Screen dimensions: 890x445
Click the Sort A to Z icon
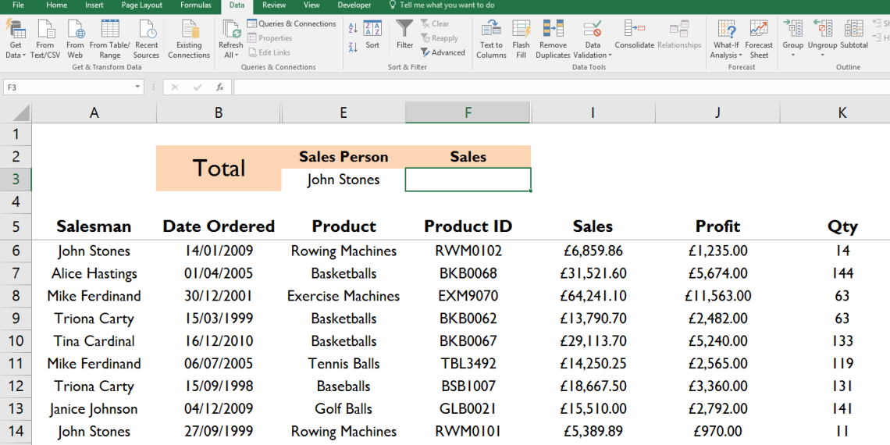(x=352, y=28)
